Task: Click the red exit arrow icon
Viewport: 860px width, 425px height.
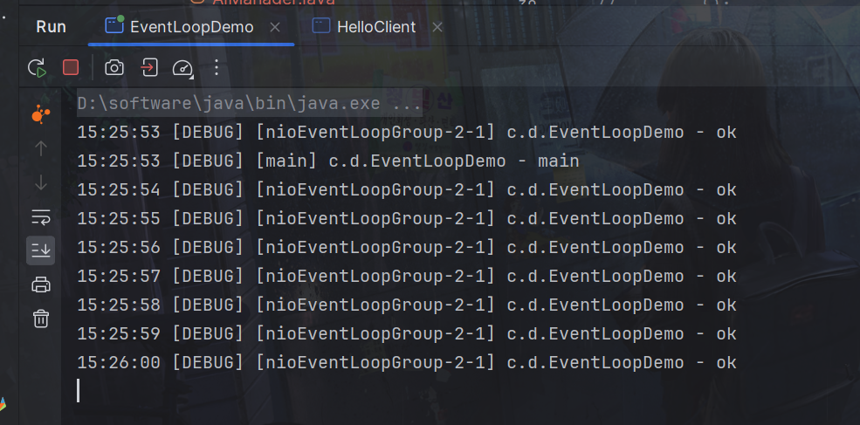Action: click(x=148, y=67)
